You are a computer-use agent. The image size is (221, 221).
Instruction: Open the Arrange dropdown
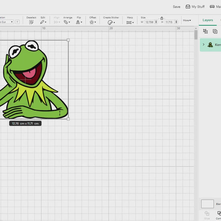[67, 22]
